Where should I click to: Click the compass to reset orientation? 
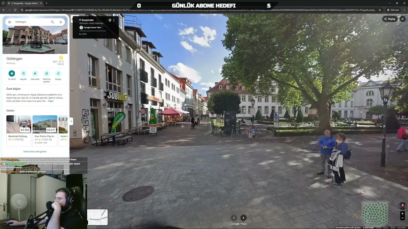tap(402, 206)
